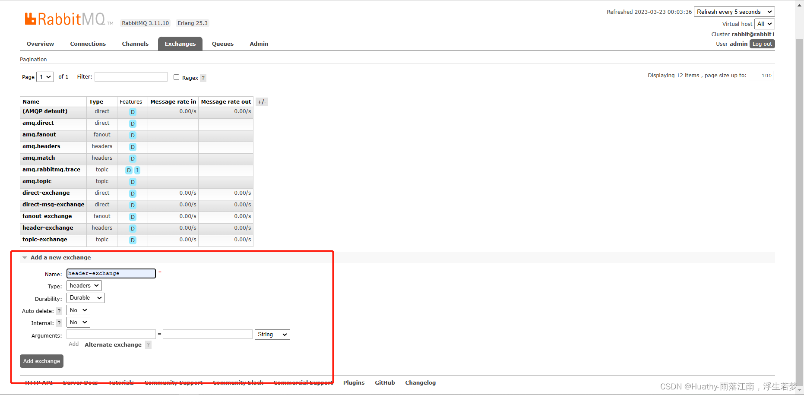Click the Auto delete help icon

tap(59, 311)
